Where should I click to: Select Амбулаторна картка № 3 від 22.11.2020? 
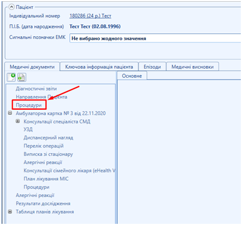tap(61, 113)
